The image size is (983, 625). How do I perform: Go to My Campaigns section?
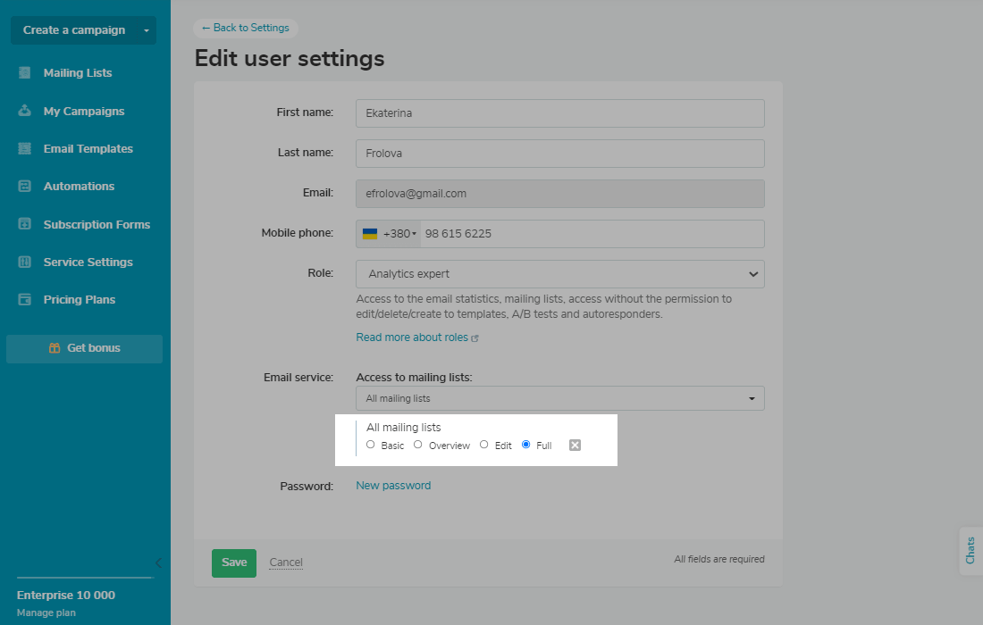click(x=84, y=111)
